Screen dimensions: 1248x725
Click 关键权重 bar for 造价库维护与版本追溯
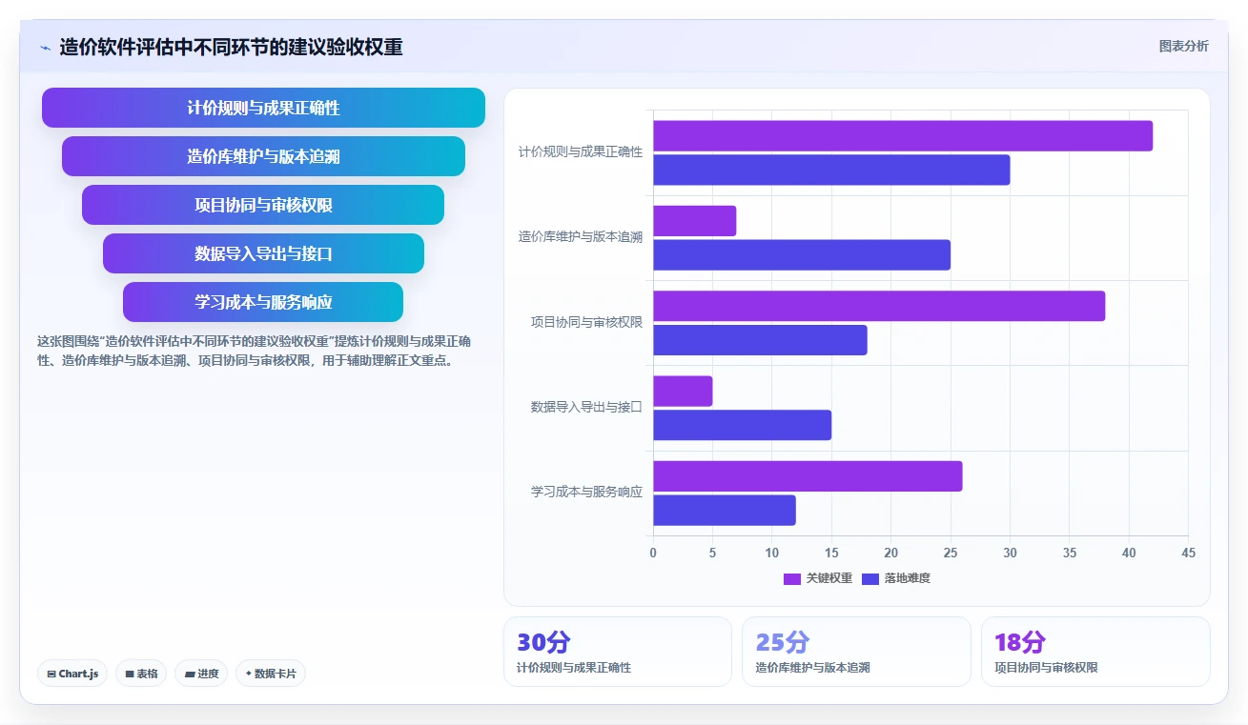[695, 221]
